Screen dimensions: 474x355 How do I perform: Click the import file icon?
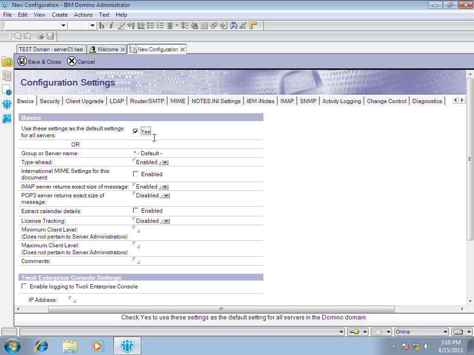(224, 26)
